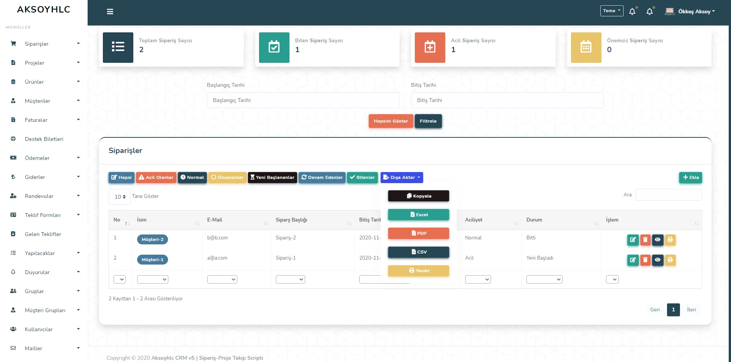Open the 10 Tane Göster page-size select
The image size is (731, 362).
click(120, 197)
